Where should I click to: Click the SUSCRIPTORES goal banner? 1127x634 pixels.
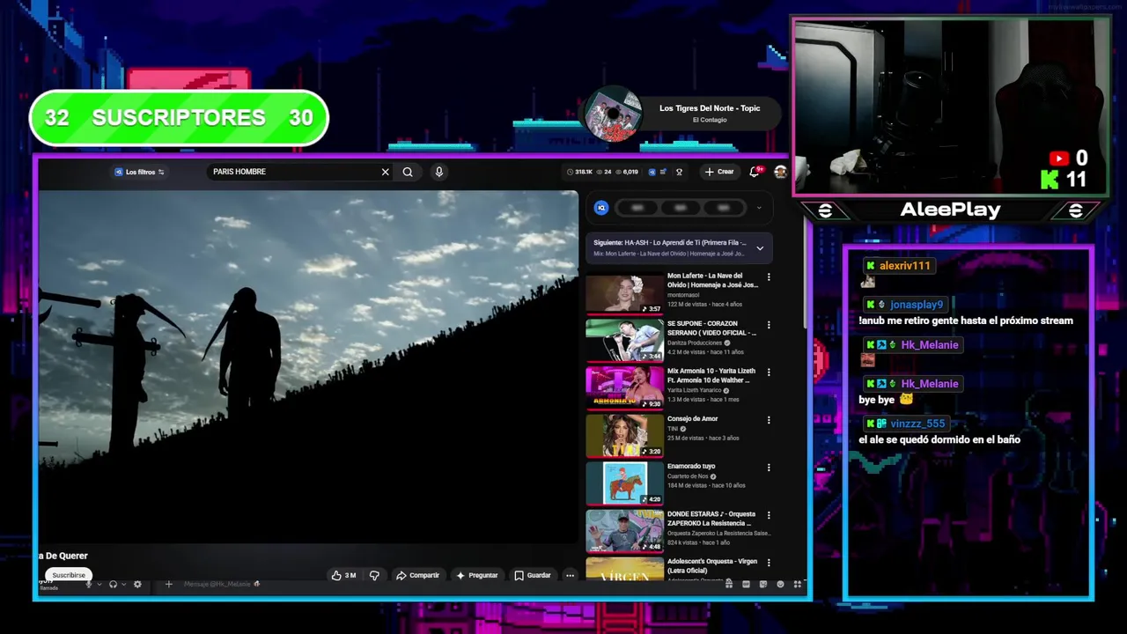(179, 117)
